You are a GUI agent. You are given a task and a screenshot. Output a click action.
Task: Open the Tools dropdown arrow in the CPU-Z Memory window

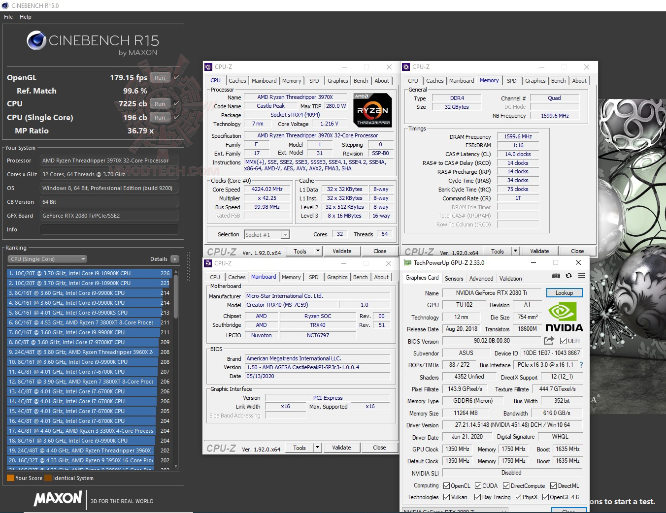[x=515, y=251]
